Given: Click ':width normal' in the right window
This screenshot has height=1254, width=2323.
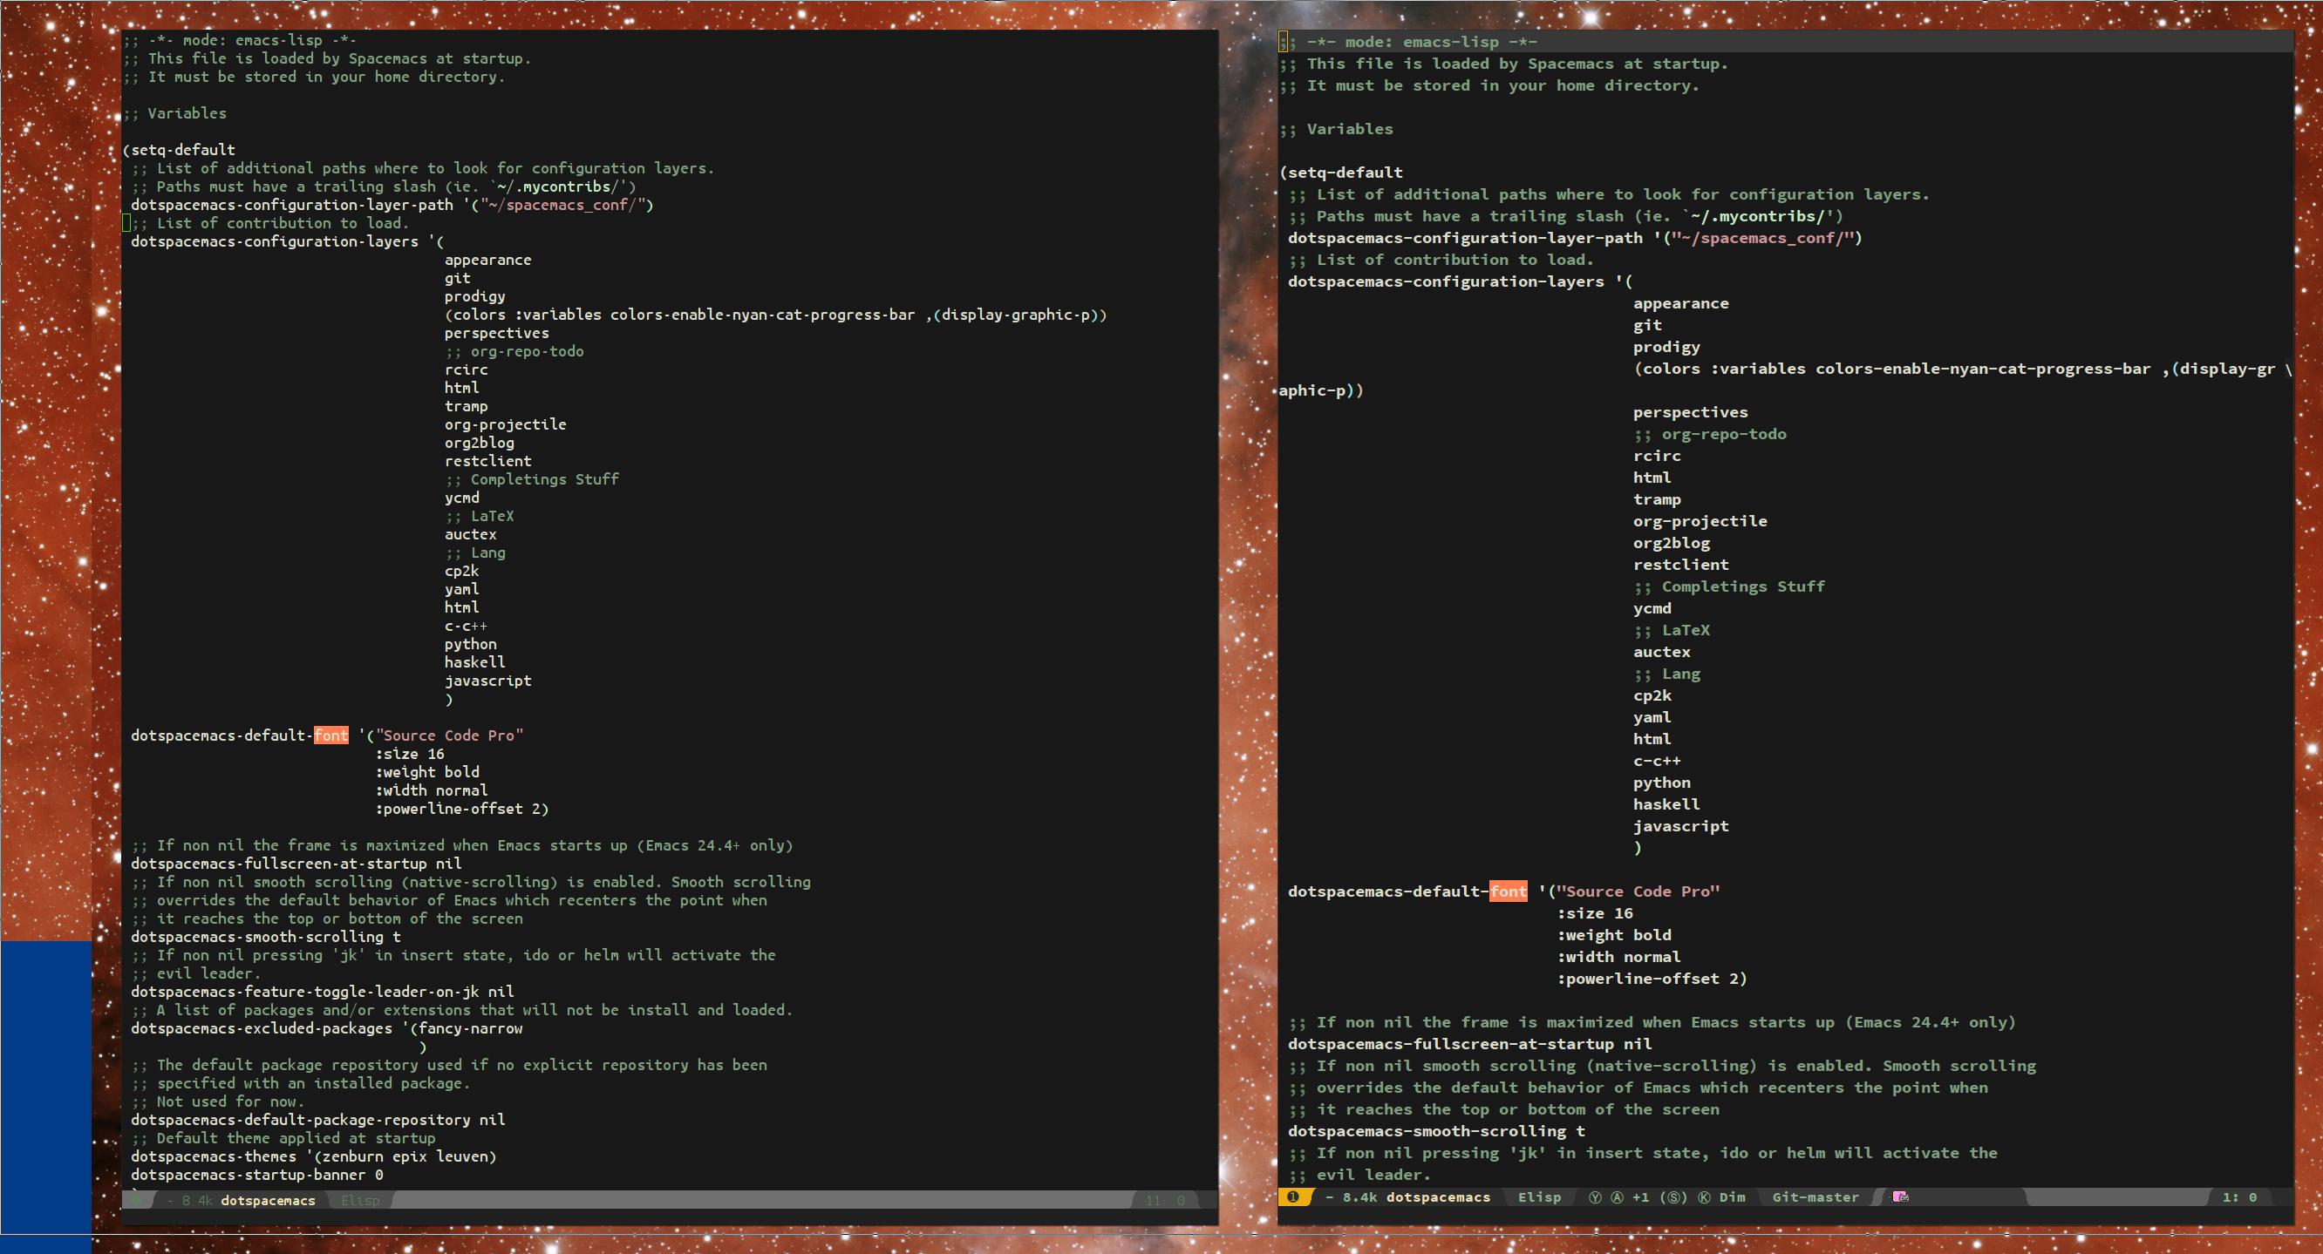Looking at the screenshot, I should (x=1618, y=957).
